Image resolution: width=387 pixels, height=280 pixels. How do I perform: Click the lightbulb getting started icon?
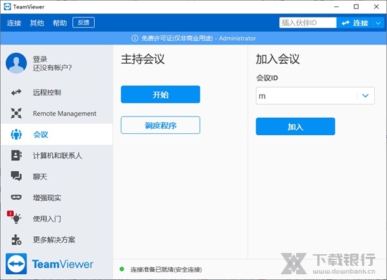(x=17, y=218)
